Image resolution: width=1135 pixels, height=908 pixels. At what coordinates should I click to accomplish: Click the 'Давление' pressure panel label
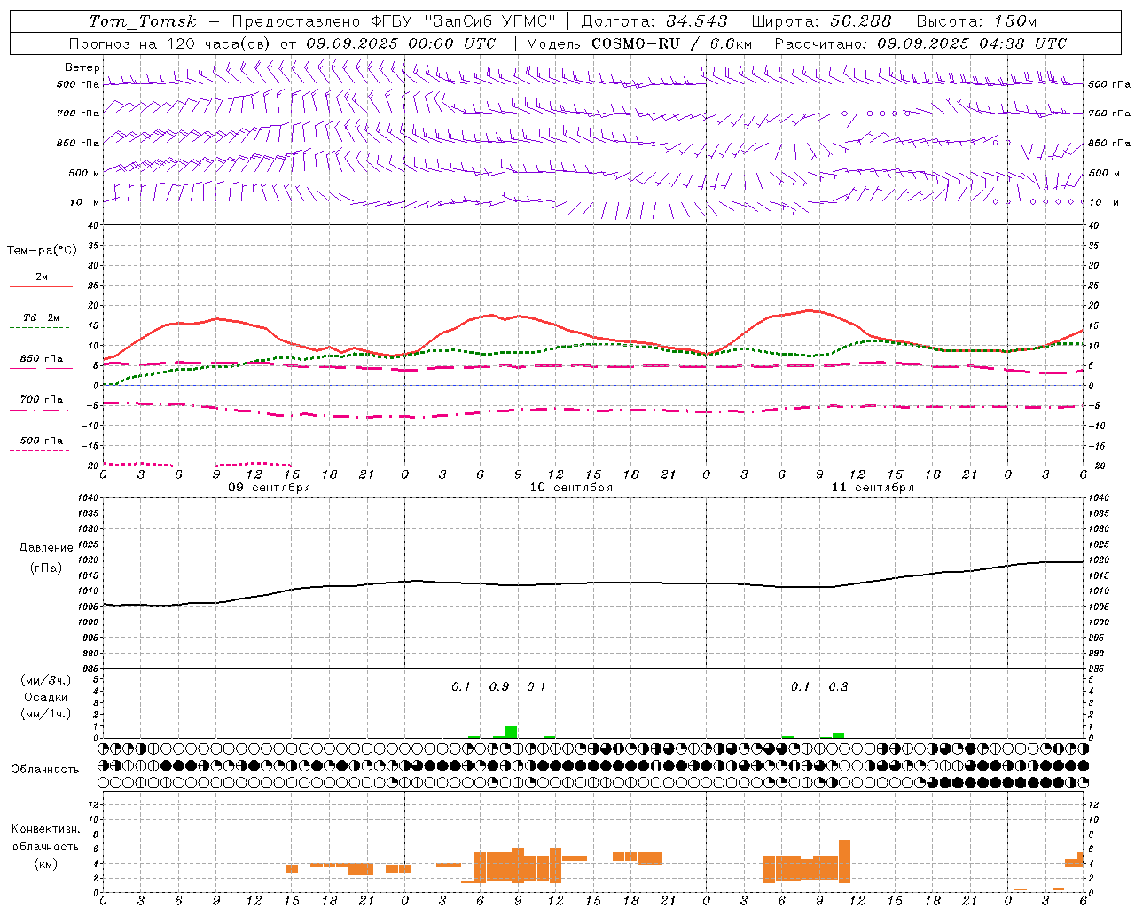(46, 548)
